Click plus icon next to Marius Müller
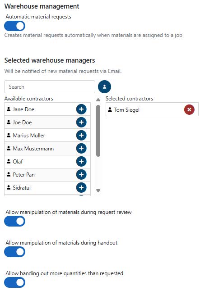The height and width of the screenshot is (295, 205). tap(81, 135)
